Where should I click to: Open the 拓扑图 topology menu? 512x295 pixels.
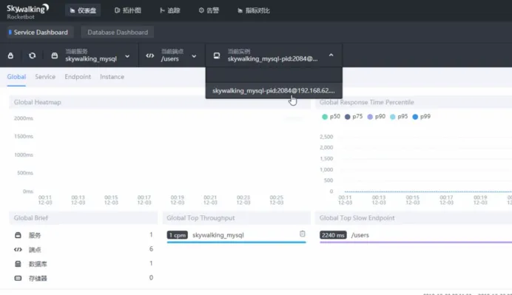128,10
